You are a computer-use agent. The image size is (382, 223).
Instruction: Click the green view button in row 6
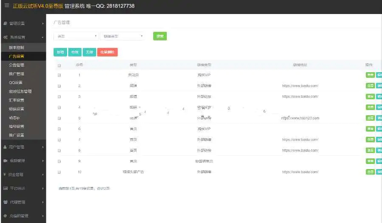[370, 129]
